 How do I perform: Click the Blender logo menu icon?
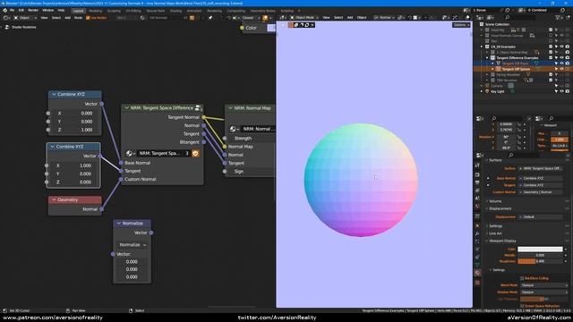click(x=4, y=10)
